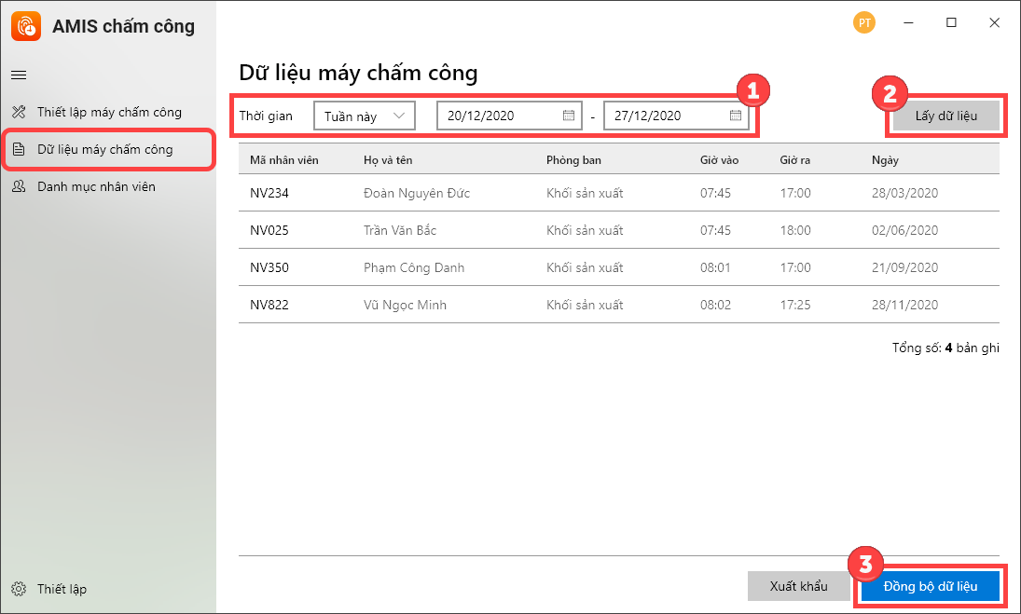Click the Dữ liệu máy chấm công page heading

pos(358,73)
